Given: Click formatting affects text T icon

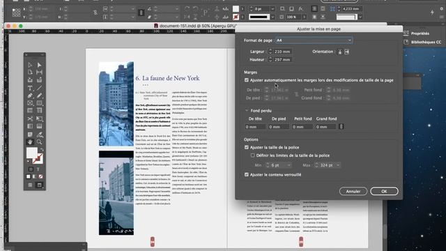Looking at the screenshot, I should (38, 169).
